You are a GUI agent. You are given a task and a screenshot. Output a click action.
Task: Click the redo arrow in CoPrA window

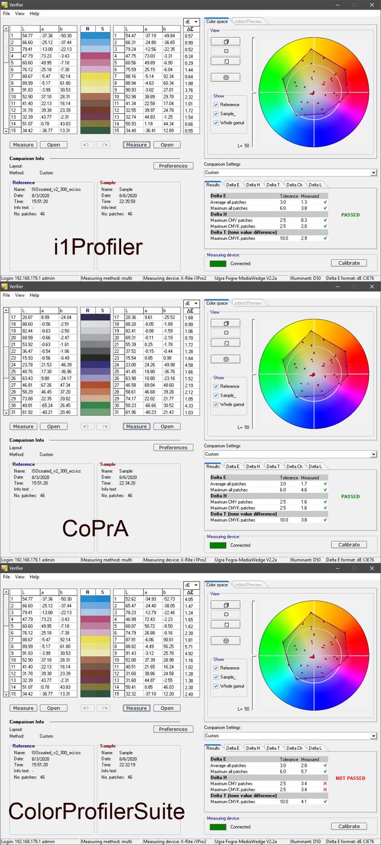pyautogui.click(x=105, y=426)
